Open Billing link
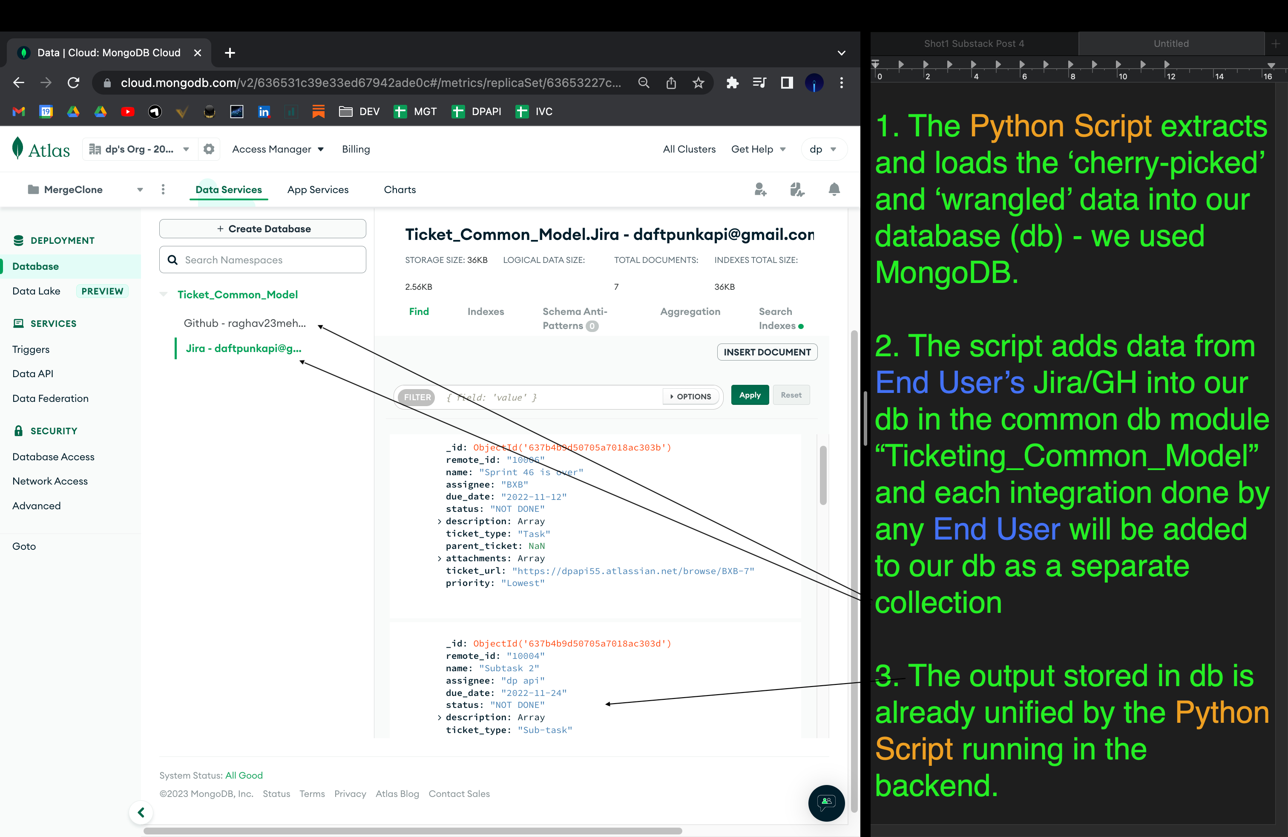The height and width of the screenshot is (837, 1288). pos(356,150)
